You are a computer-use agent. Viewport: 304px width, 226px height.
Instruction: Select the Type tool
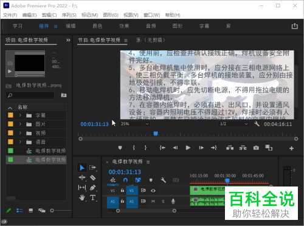92,197
